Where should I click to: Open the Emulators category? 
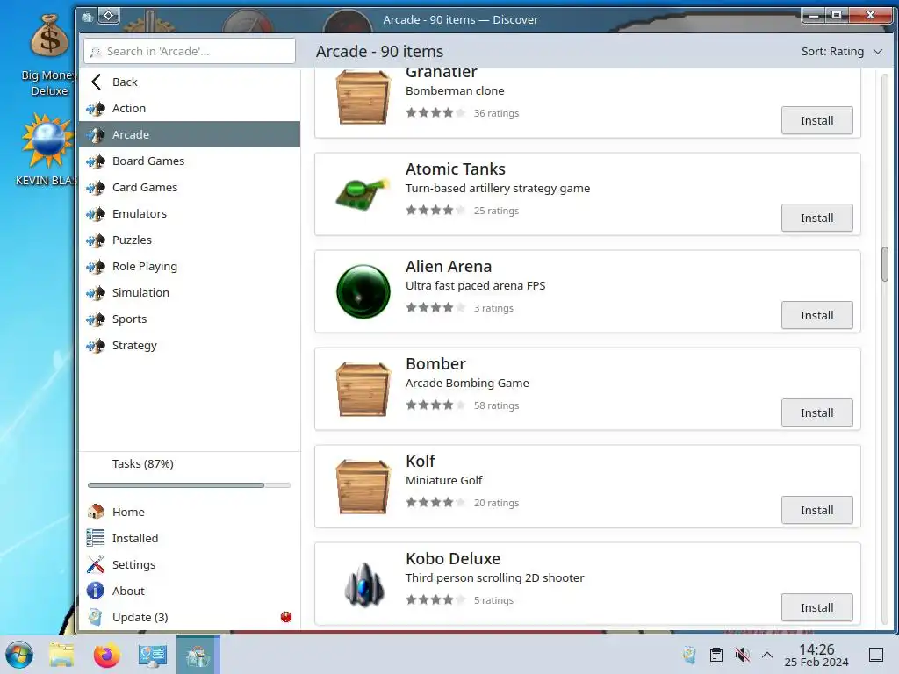(x=190, y=214)
